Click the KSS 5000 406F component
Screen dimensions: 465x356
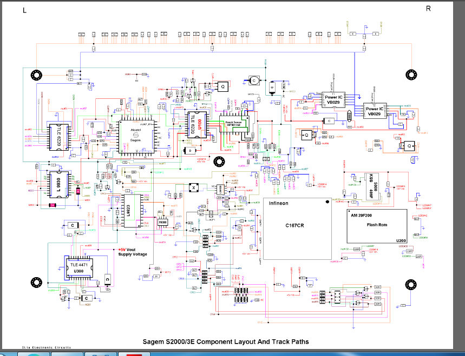pyautogui.click(x=373, y=186)
